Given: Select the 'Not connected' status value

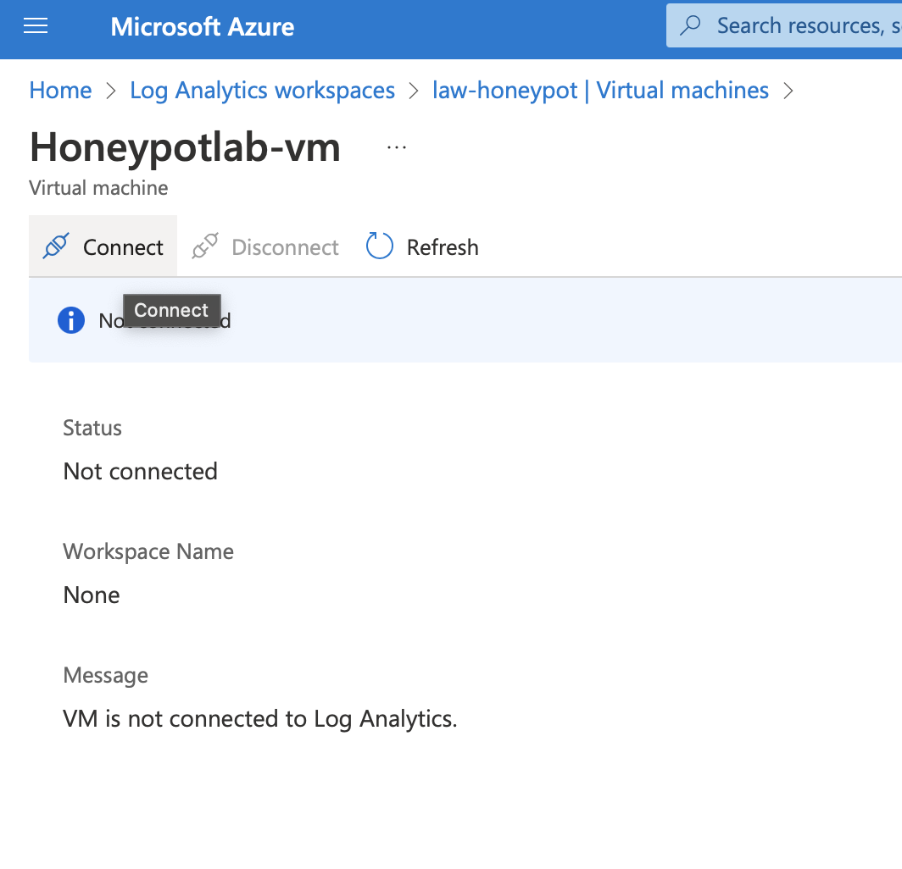Looking at the screenshot, I should [x=141, y=471].
